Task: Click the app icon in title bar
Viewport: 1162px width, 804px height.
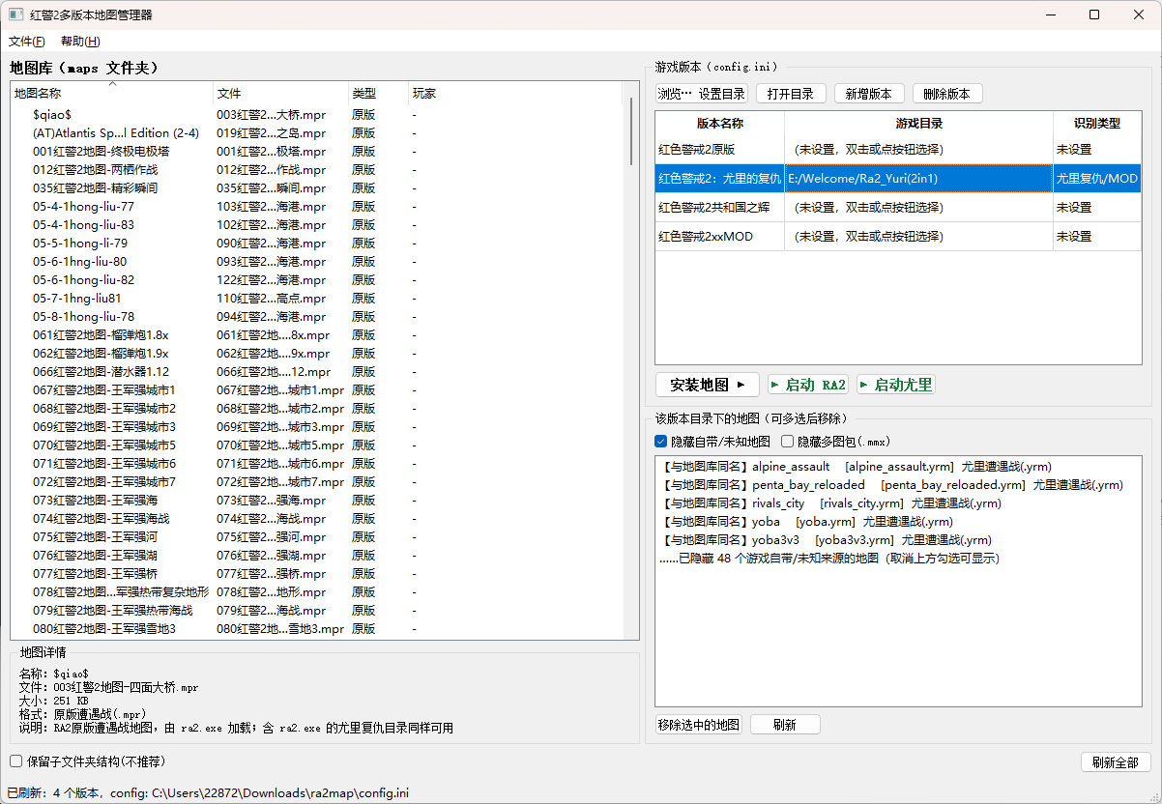Action: click(x=16, y=14)
